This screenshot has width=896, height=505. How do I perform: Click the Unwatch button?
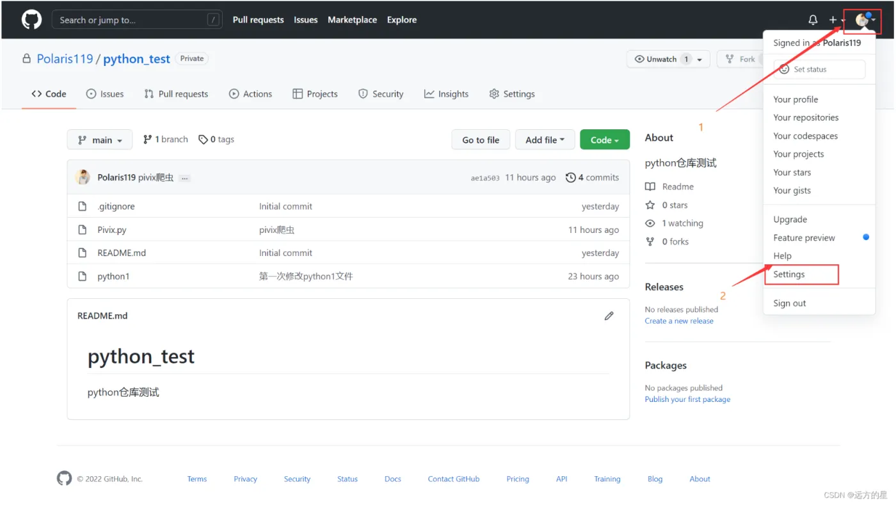668,59
